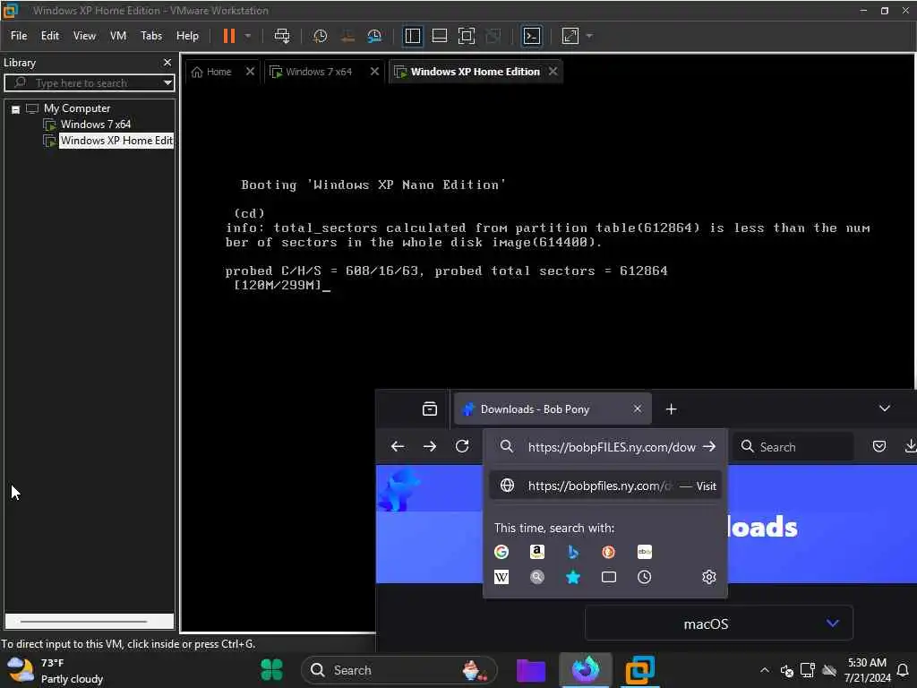Image resolution: width=917 pixels, height=688 pixels.
Task: Click the taskbar Search box
Action: (399, 670)
